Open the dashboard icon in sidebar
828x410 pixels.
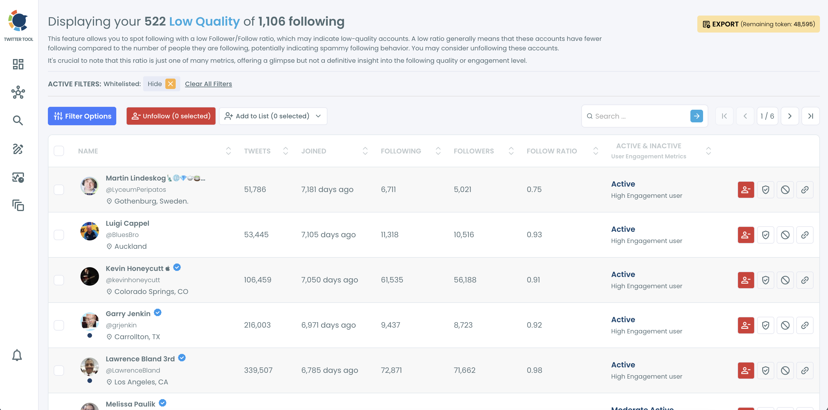(18, 64)
